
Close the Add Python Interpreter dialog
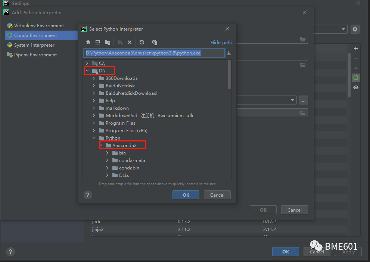click(305, 12)
